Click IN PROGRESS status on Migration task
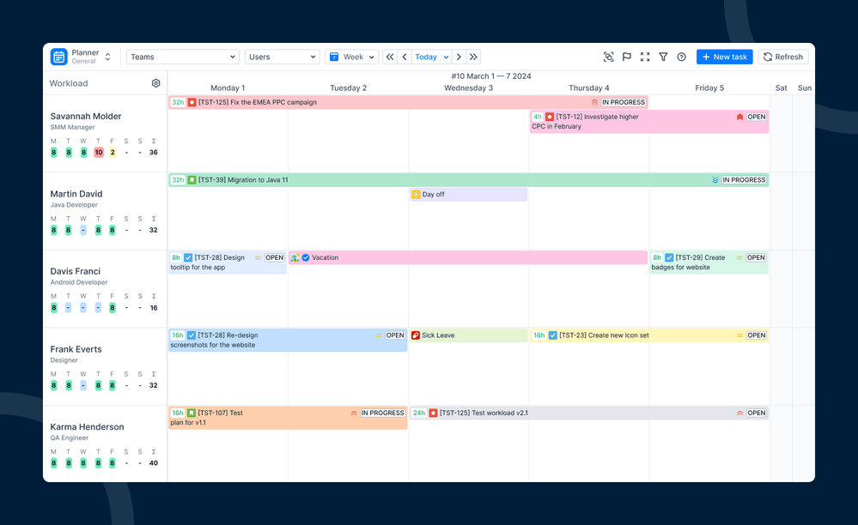 point(744,180)
